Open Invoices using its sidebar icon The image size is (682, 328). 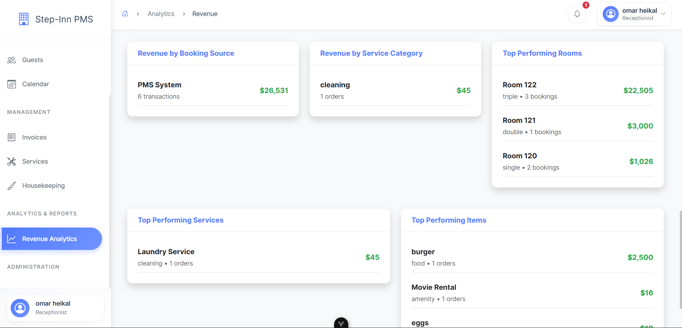pyautogui.click(x=12, y=137)
